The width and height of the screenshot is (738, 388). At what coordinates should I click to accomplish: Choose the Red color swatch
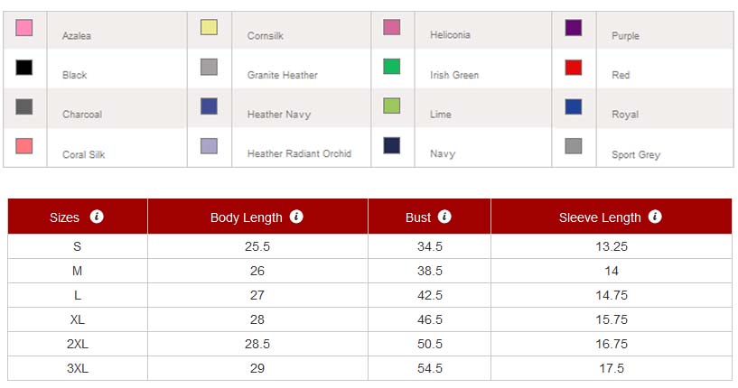click(x=574, y=67)
